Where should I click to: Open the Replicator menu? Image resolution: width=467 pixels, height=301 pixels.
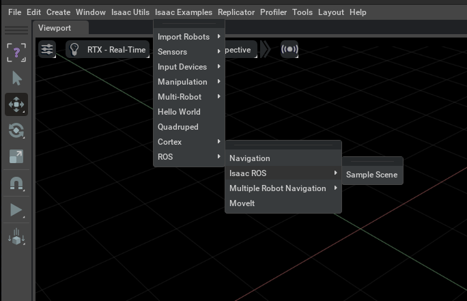[236, 12]
